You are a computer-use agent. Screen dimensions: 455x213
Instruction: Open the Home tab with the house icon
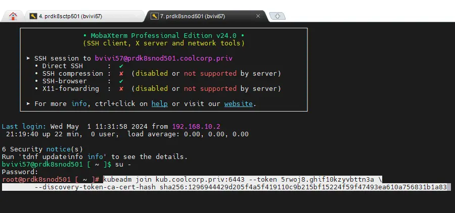pyautogui.click(x=13, y=16)
